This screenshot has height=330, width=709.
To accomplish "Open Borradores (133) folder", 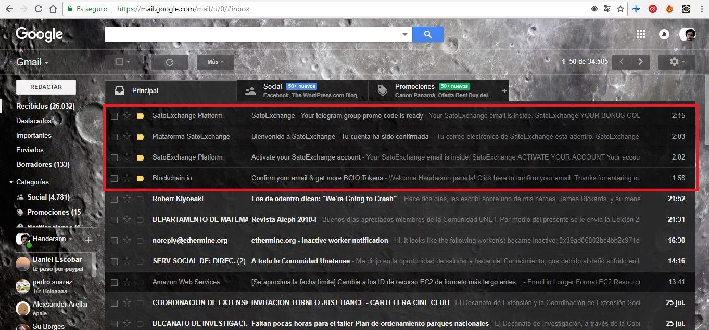I will (43, 164).
